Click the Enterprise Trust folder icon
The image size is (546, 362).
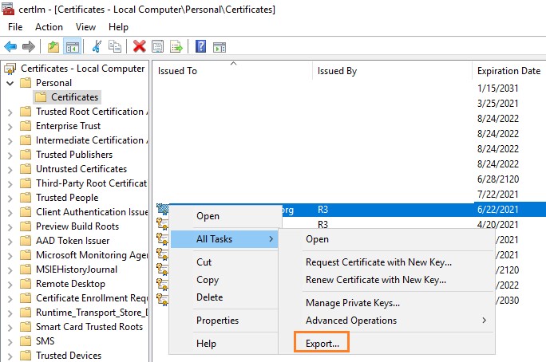tap(26, 126)
